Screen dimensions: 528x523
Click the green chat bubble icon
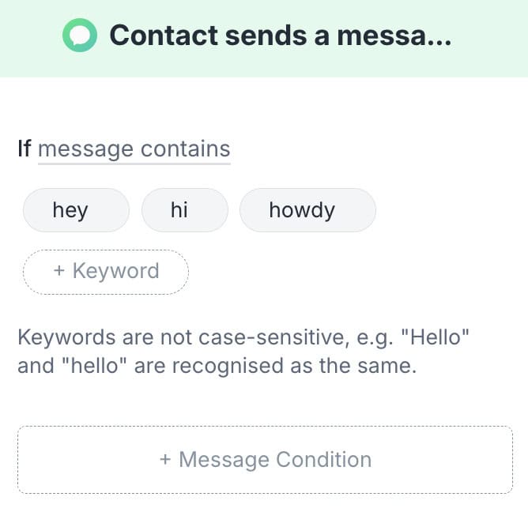coord(80,36)
